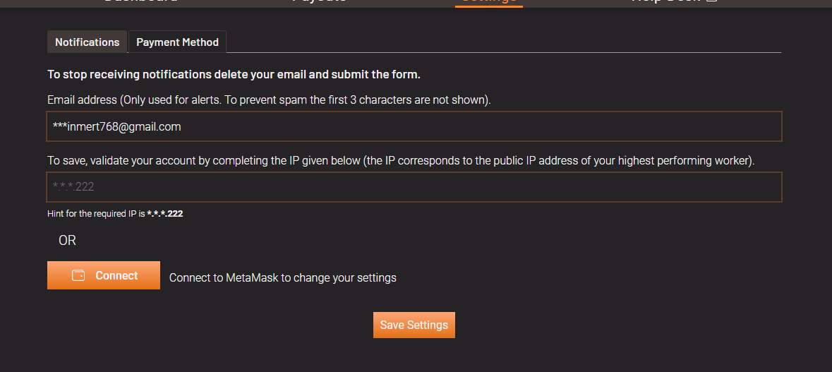Click the 'Email address' field label
Screen dimensions: 832x372
(x=268, y=100)
